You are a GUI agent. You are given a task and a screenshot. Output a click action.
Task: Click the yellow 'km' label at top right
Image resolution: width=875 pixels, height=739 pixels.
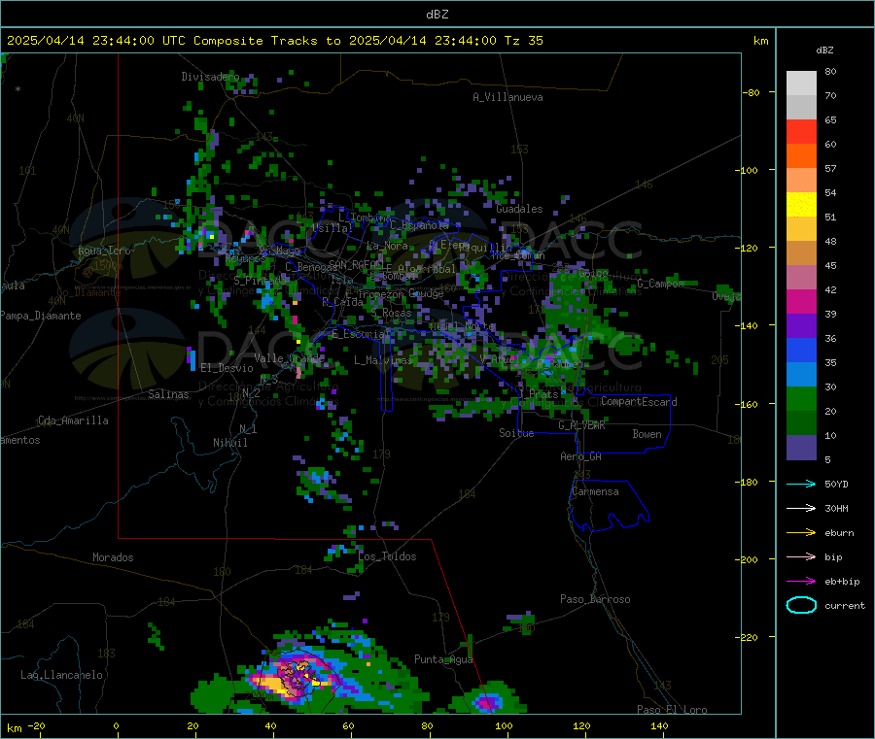tap(760, 41)
